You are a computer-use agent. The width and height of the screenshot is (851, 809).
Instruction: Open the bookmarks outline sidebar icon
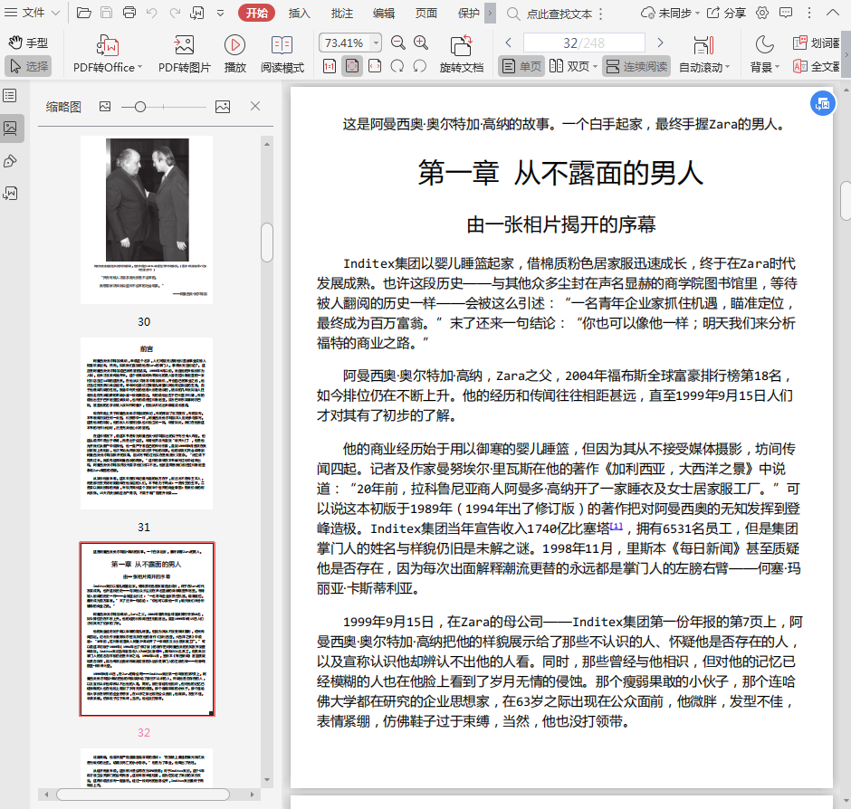click(x=10, y=96)
